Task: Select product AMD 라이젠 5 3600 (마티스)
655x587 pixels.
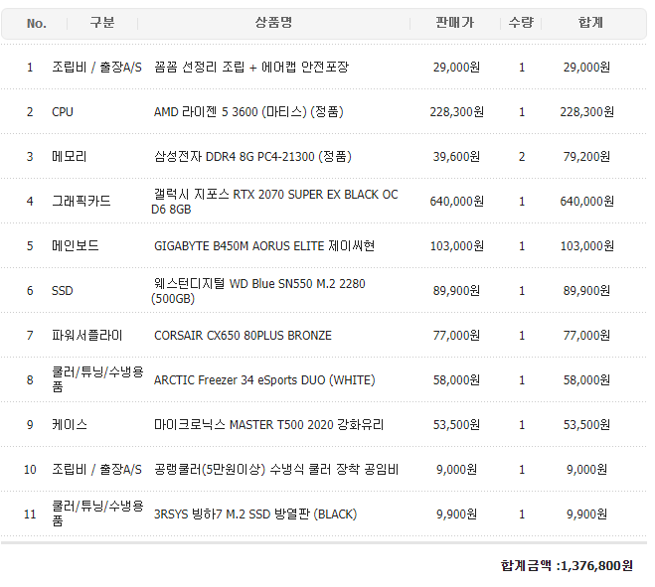Action: pyautogui.click(x=248, y=112)
